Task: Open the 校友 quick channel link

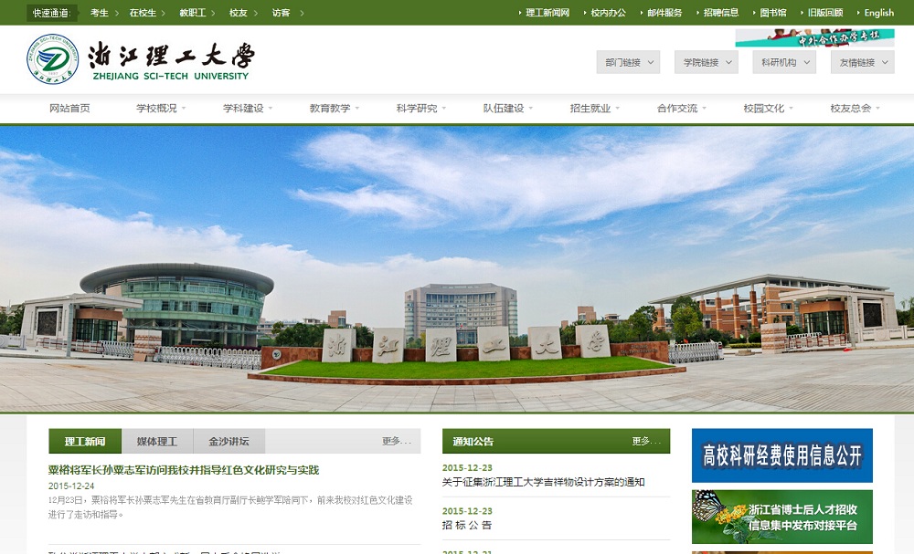Action: (238, 13)
